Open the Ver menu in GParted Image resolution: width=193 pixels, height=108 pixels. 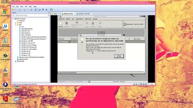coord(73,19)
